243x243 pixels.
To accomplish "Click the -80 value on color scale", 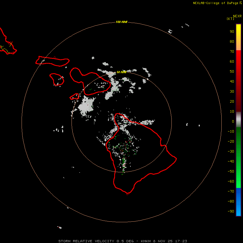I will pos(231,201).
